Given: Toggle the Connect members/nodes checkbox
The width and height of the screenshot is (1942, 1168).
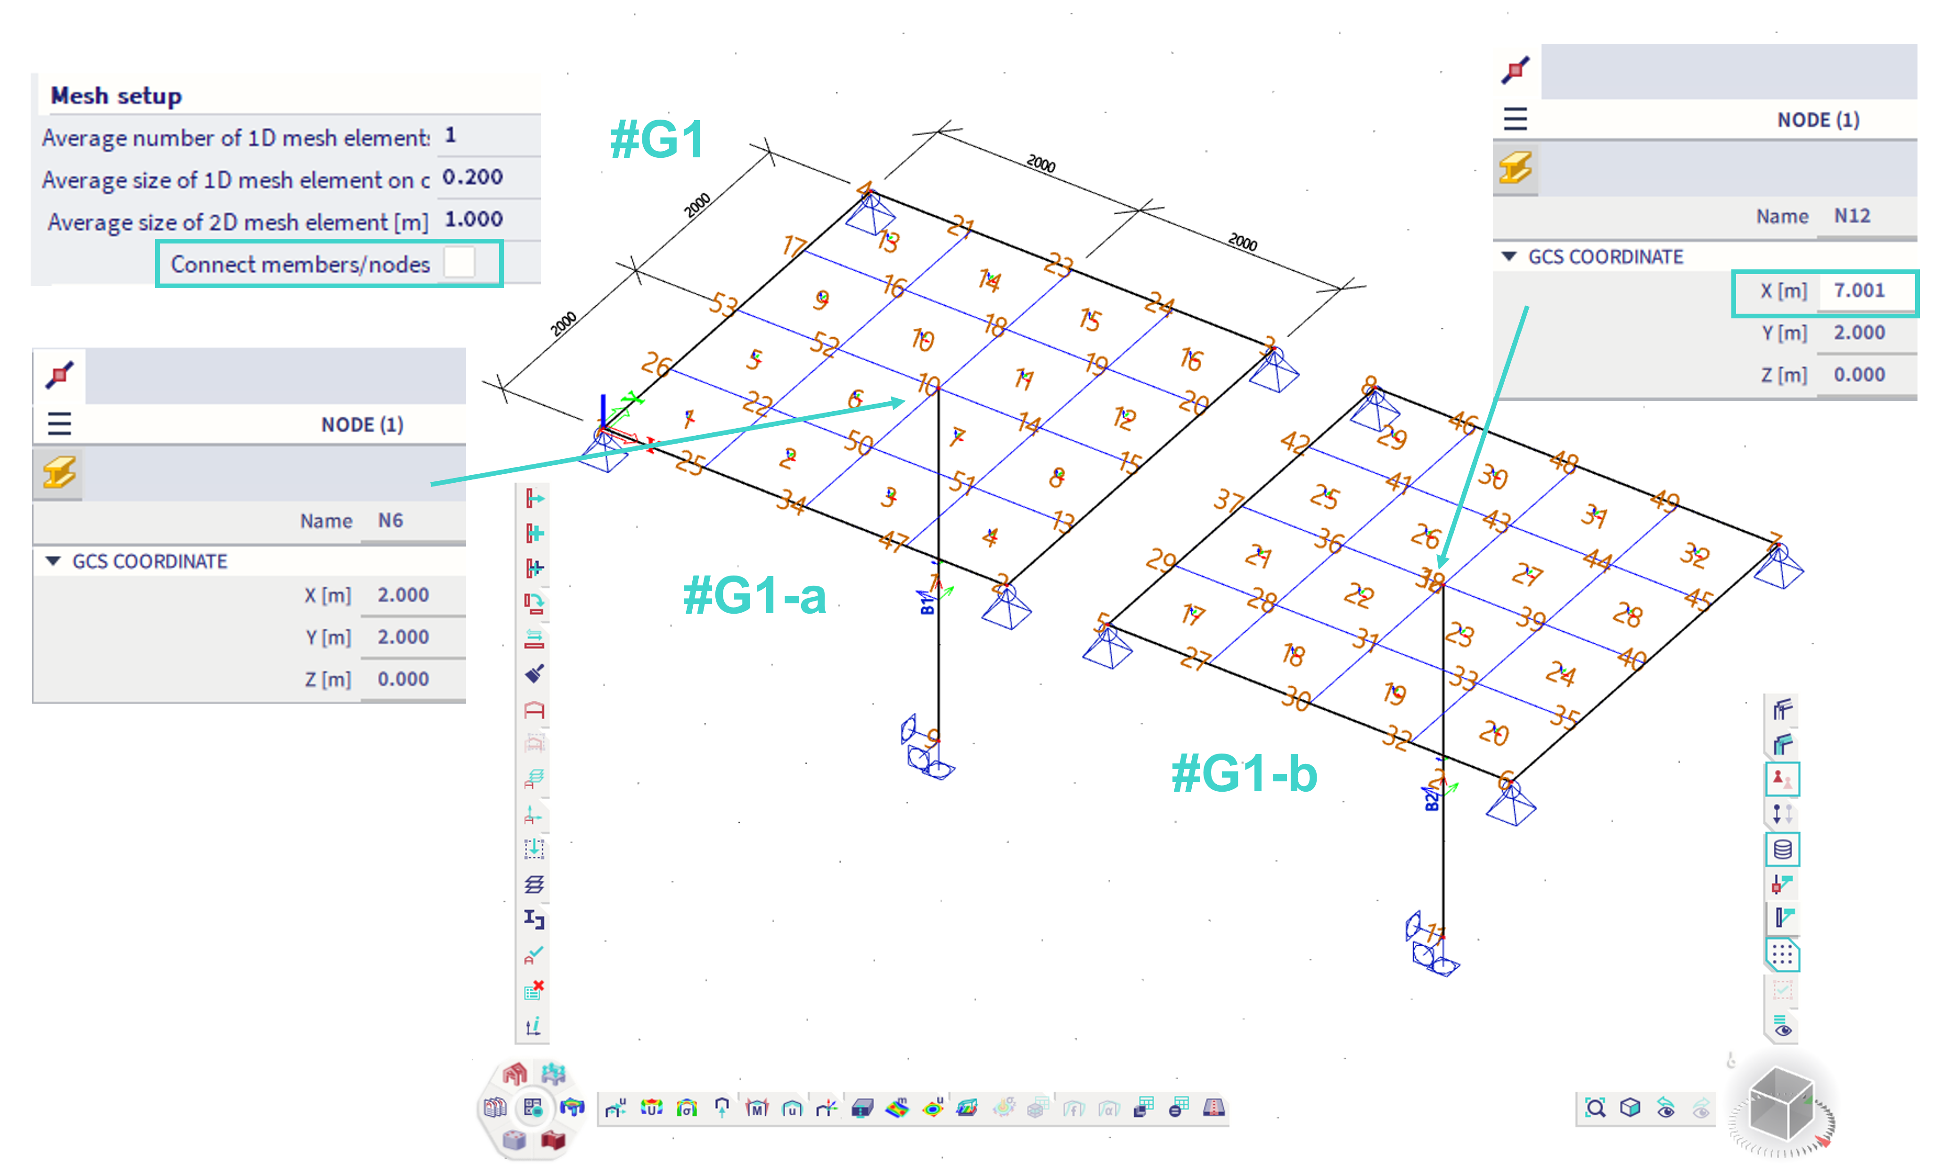Looking at the screenshot, I should point(459,263).
